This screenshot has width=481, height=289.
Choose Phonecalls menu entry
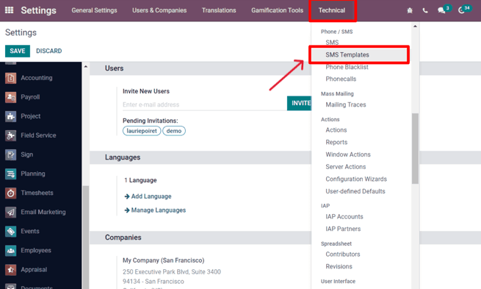click(341, 79)
